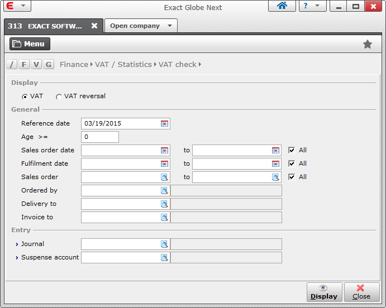Expand the E logo dropdown arrow
The width and height of the screenshot is (386, 308).
pyautogui.click(x=23, y=6)
